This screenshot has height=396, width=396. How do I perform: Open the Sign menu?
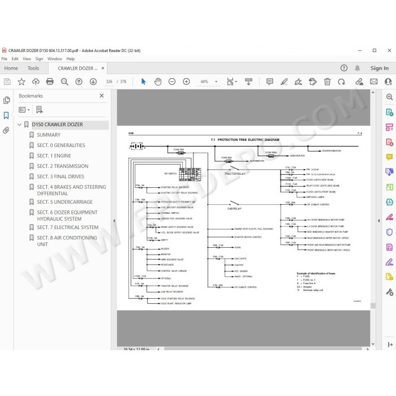pyautogui.click(x=39, y=59)
